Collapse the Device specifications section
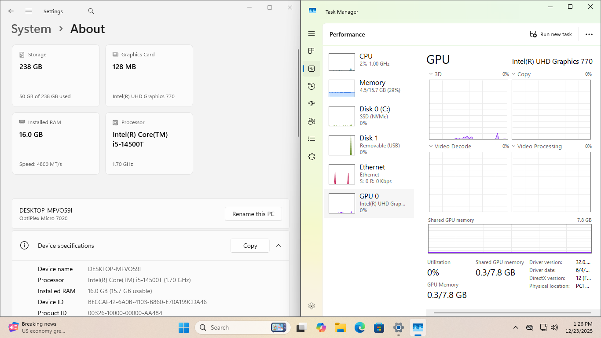This screenshot has height=338, width=601. pyautogui.click(x=279, y=246)
